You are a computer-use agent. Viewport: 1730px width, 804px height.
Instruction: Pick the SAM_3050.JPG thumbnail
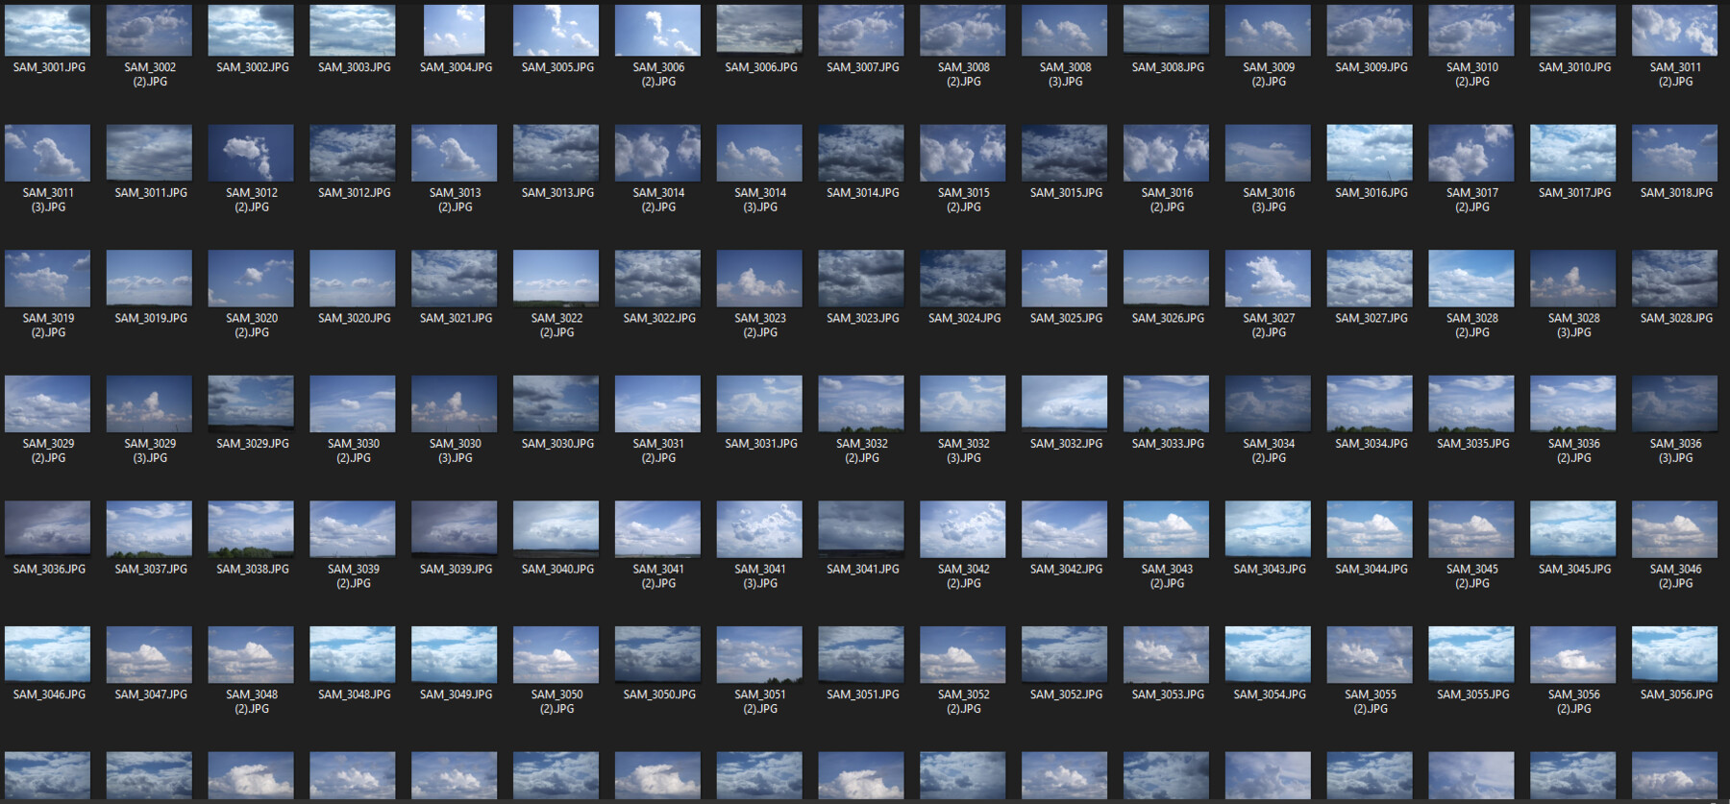(657, 655)
